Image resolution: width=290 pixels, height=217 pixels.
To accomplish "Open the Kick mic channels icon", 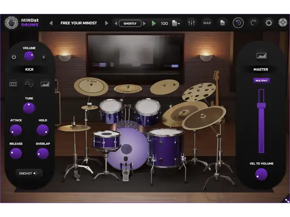I will [13, 84].
